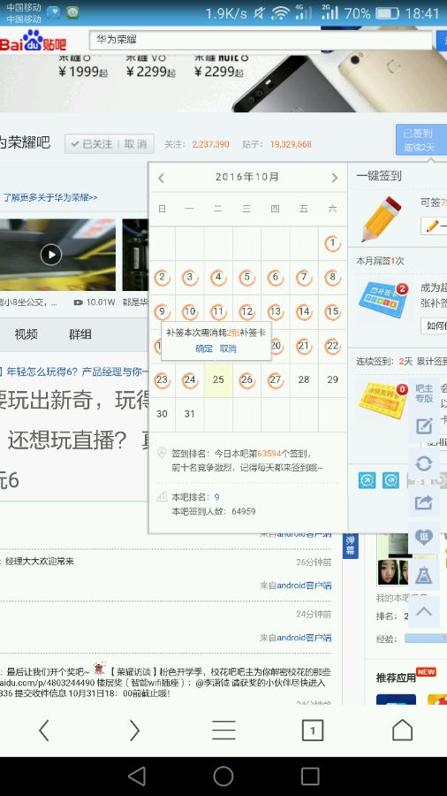The image size is (447, 796).
Task: Click signed day 2 in calendar
Action: tap(162, 277)
